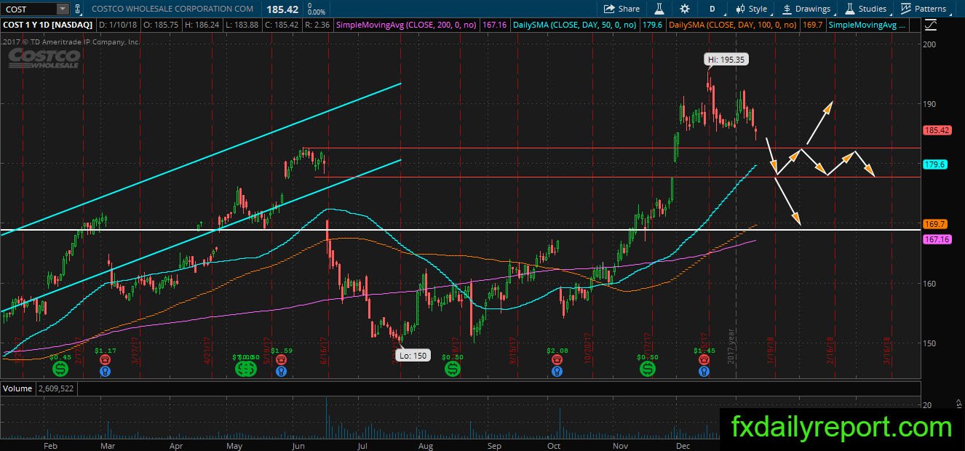Click the Volume panel label
965x451 pixels.
click(x=17, y=388)
